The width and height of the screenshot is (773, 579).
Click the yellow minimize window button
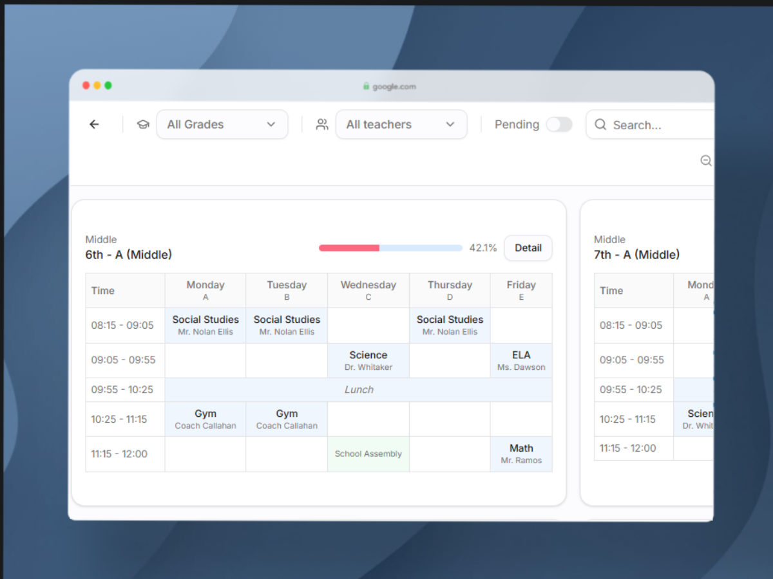point(97,86)
